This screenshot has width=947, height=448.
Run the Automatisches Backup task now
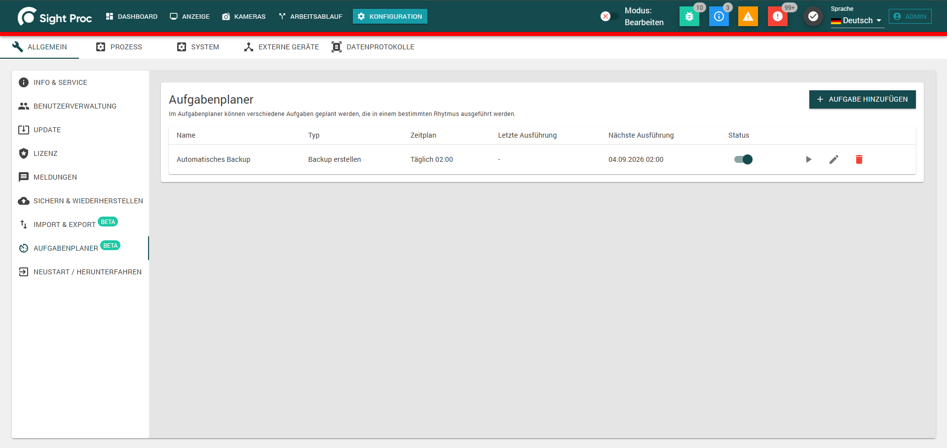point(808,159)
